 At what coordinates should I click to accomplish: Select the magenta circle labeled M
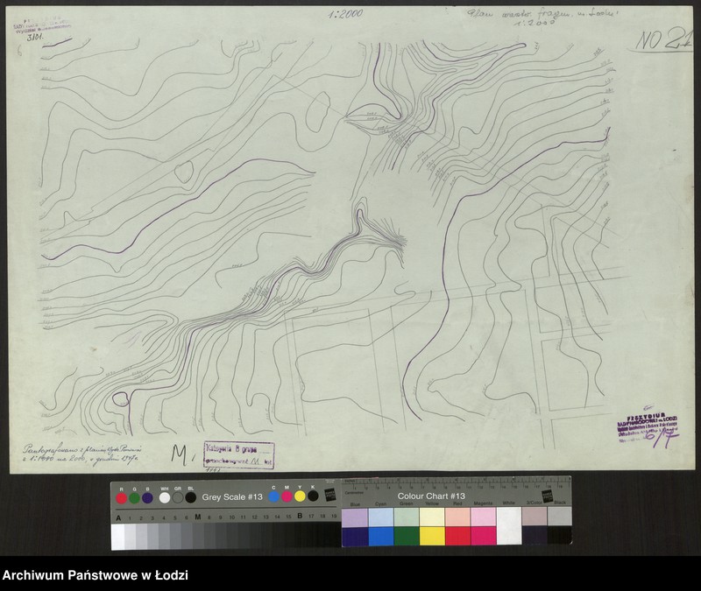287,496
